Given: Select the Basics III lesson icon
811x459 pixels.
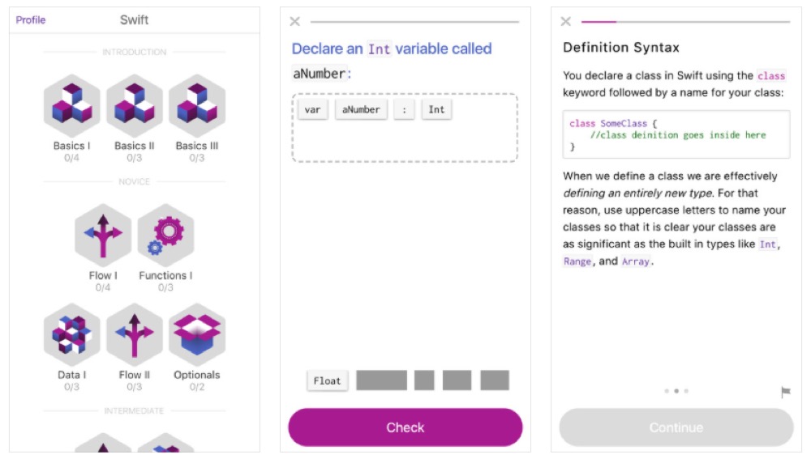Looking at the screenshot, I should (x=197, y=106).
